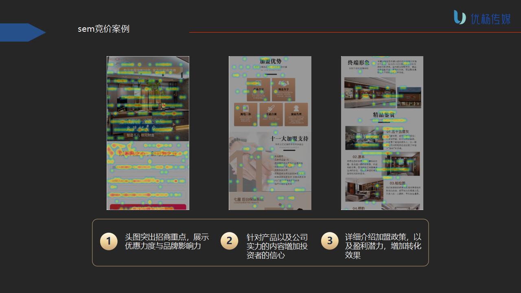The height and width of the screenshot is (293, 521).
Task: Click the 03.柏拉图 label
Action: click(398, 183)
